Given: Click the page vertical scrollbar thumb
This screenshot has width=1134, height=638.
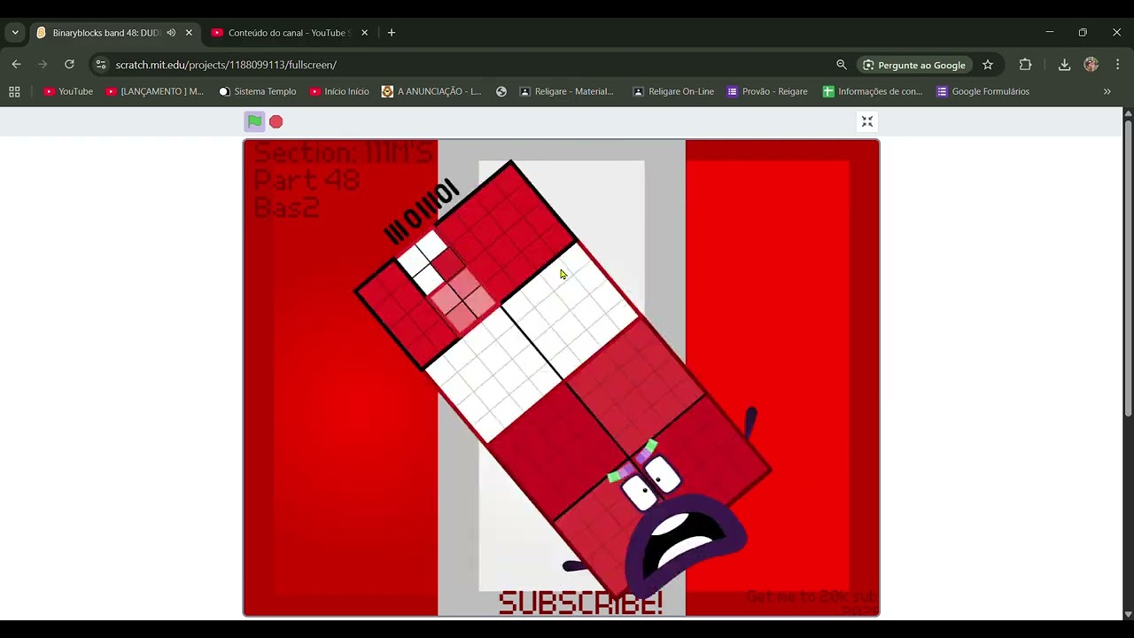Looking at the screenshot, I should 1128,266.
